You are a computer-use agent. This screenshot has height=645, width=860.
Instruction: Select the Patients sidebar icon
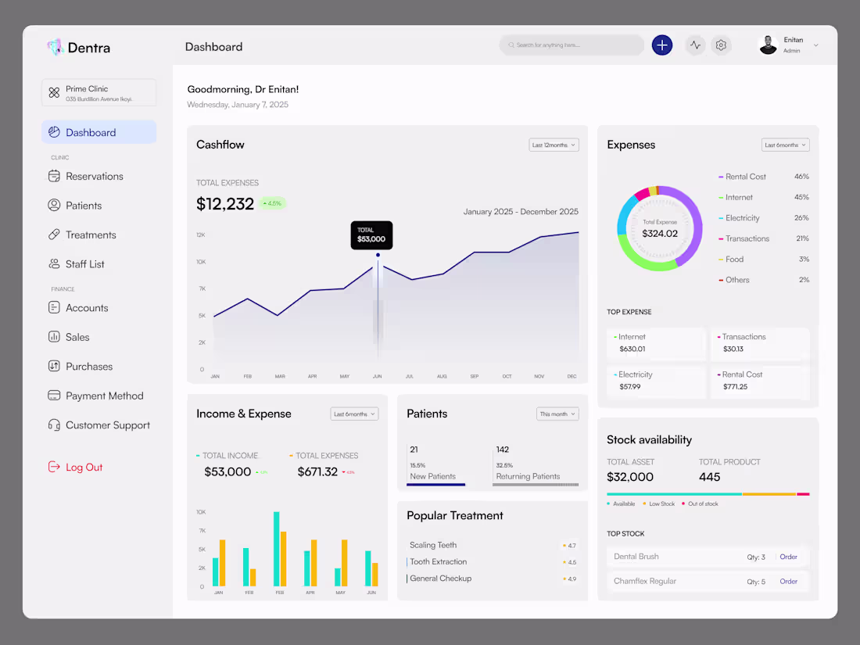point(54,205)
